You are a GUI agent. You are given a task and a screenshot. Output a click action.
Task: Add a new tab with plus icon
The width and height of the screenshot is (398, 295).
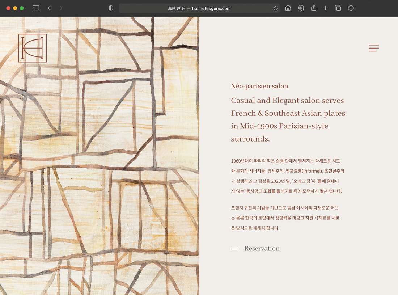click(x=326, y=8)
